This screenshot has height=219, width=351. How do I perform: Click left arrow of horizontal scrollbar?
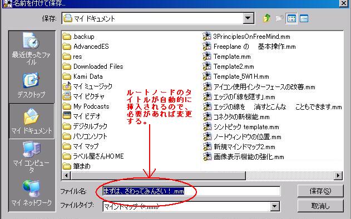[66, 176]
